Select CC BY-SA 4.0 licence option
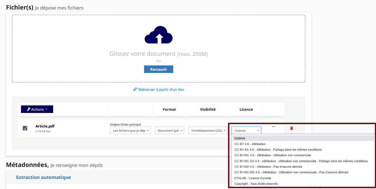The width and height of the screenshot is (376, 189). coord(278,150)
